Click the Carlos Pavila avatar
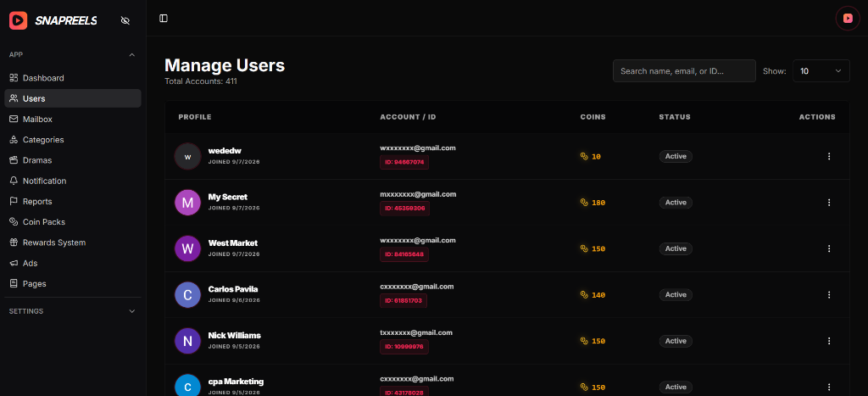868x396 pixels. pyautogui.click(x=187, y=294)
